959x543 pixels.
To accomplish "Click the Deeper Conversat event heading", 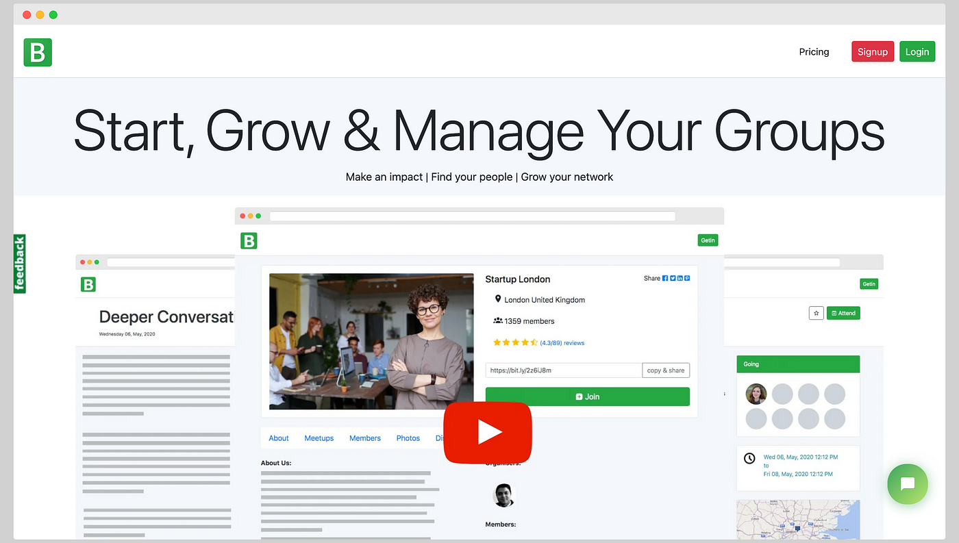I will 166,316.
